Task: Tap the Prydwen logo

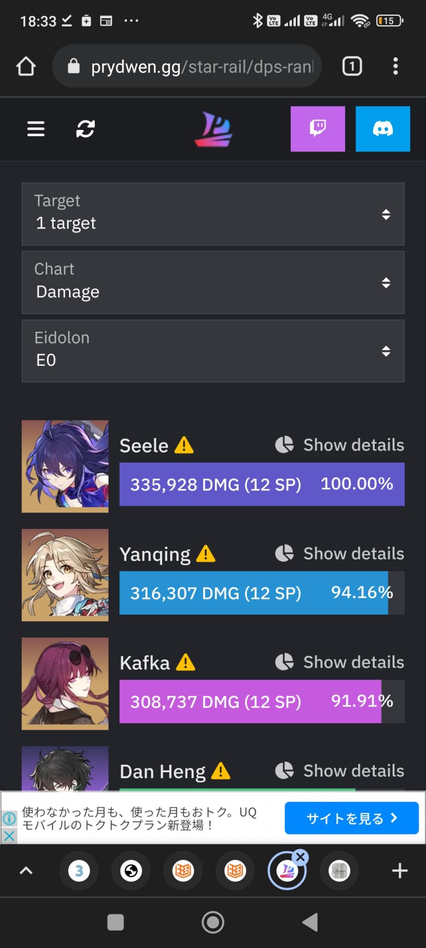Action: tap(213, 129)
